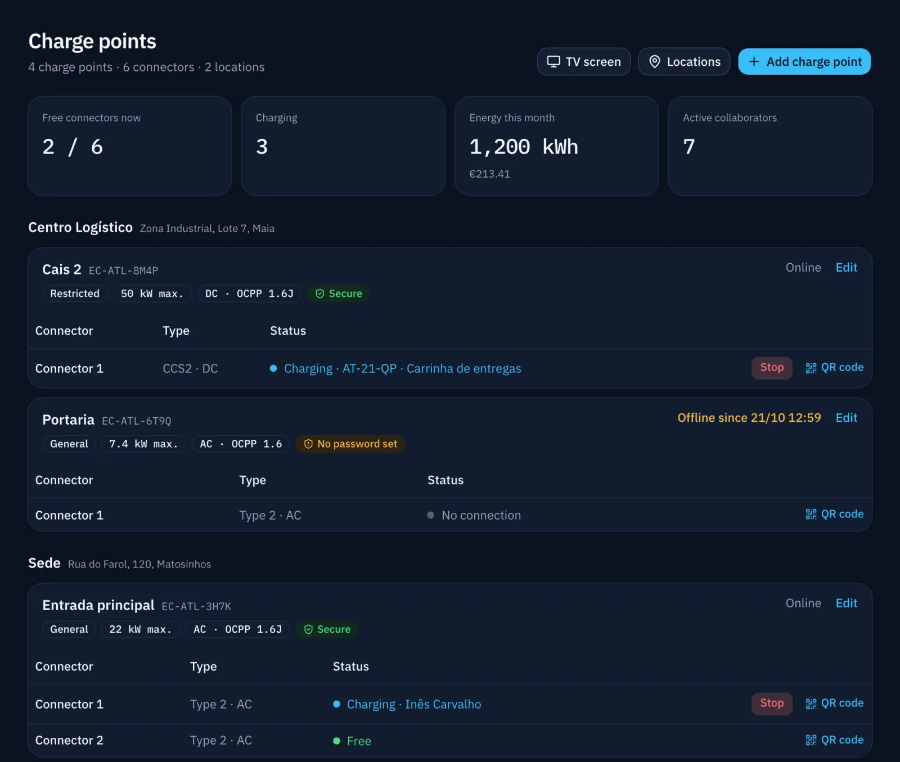
Task: Open Inês Carvalho charging session
Action: coord(413,705)
